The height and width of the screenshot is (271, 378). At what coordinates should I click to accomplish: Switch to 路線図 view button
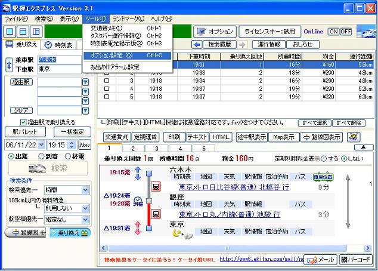click(x=25, y=233)
